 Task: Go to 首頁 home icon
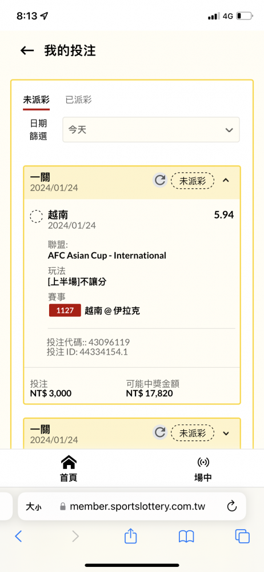69,469
